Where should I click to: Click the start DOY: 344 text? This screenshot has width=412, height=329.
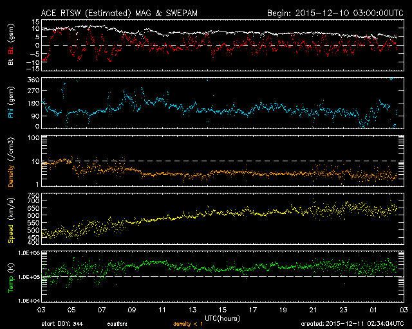(61, 325)
